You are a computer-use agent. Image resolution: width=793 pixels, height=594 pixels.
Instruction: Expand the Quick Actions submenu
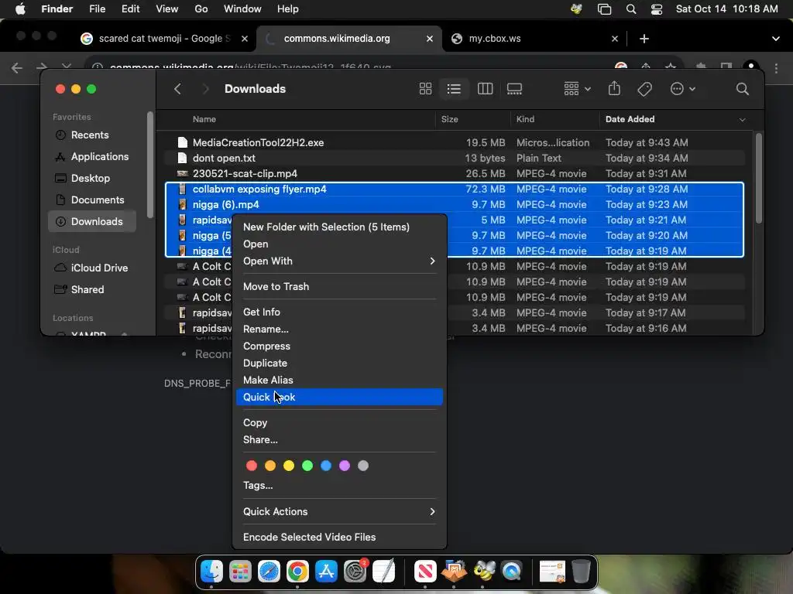point(339,512)
